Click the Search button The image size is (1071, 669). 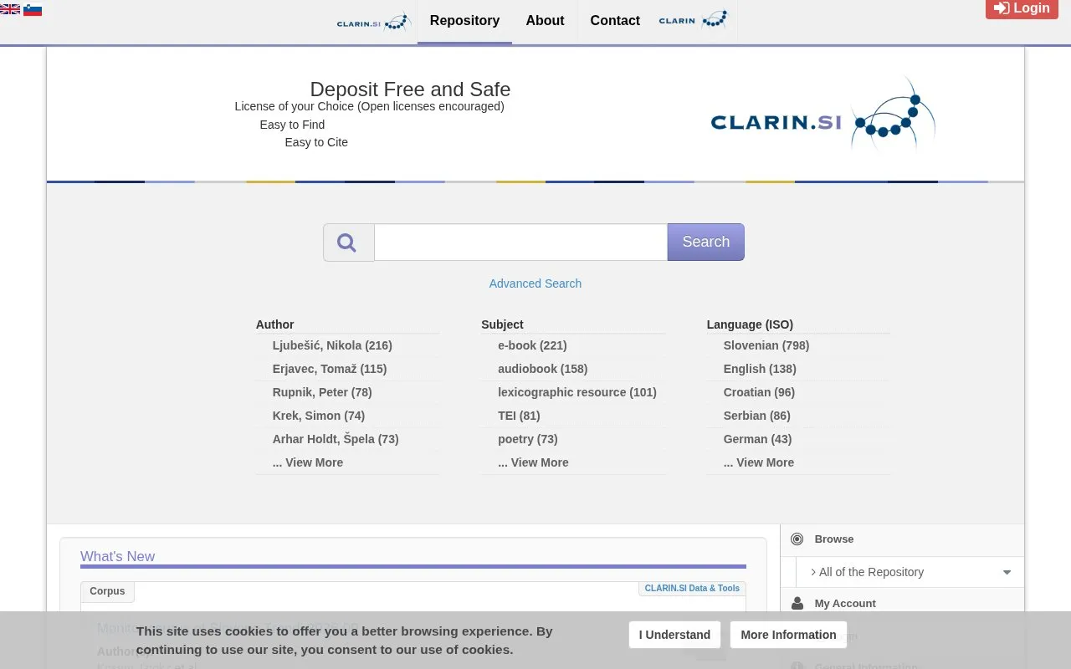[705, 242]
